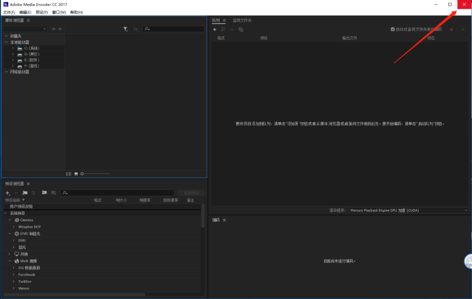Open the 窗口(W) menu
This screenshot has height=299, width=472.
tap(59, 12)
